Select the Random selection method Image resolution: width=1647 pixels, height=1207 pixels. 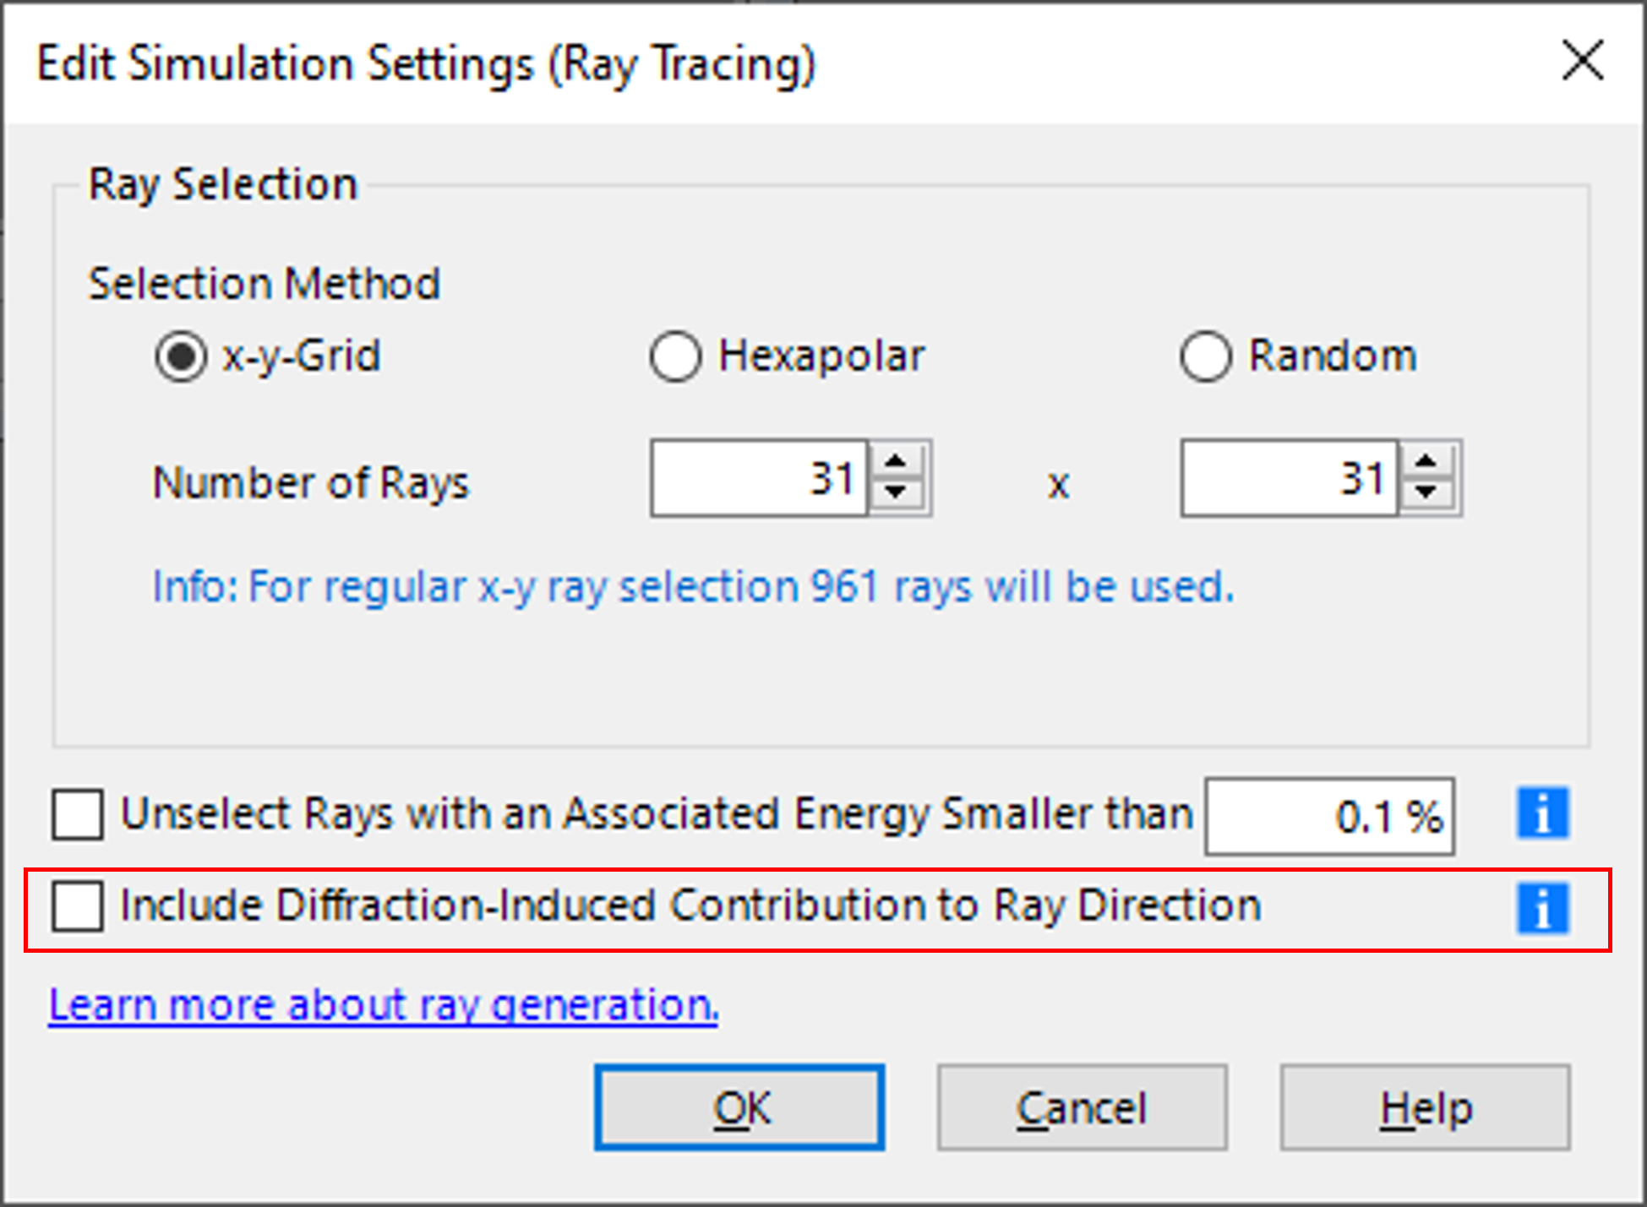[x=1205, y=356]
